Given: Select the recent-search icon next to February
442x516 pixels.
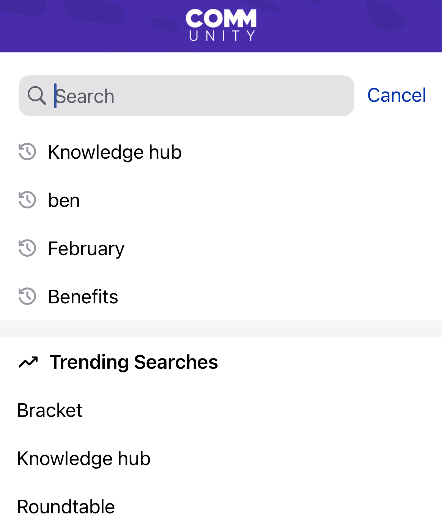Looking at the screenshot, I should [27, 248].
